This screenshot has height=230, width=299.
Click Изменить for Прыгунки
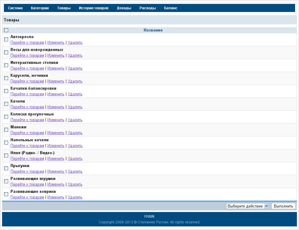(x=56, y=172)
